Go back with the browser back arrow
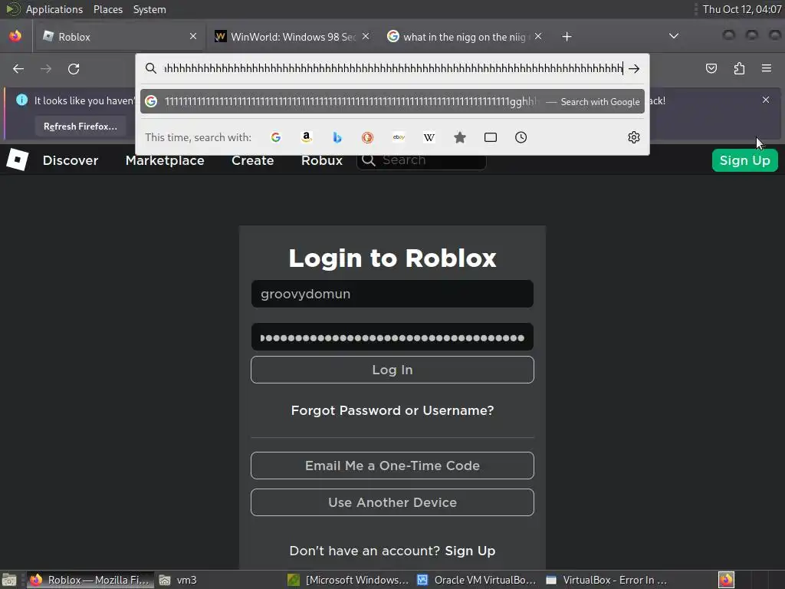The image size is (785, 589). (x=18, y=68)
